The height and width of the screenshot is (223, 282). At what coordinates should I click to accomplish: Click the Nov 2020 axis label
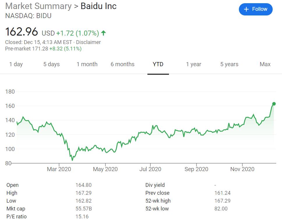click(242, 169)
